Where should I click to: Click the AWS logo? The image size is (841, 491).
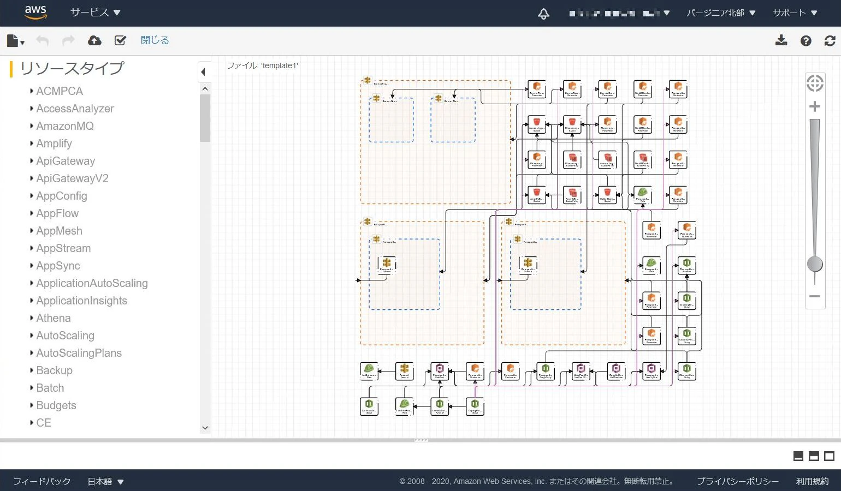35,13
